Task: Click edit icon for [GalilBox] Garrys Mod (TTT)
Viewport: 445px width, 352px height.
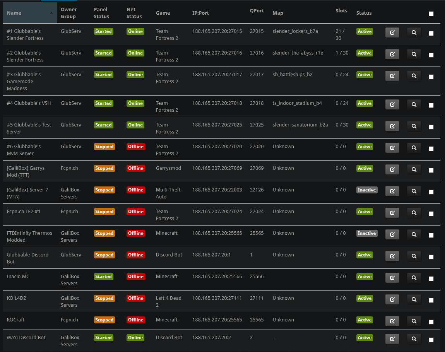Action: click(392, 170)
